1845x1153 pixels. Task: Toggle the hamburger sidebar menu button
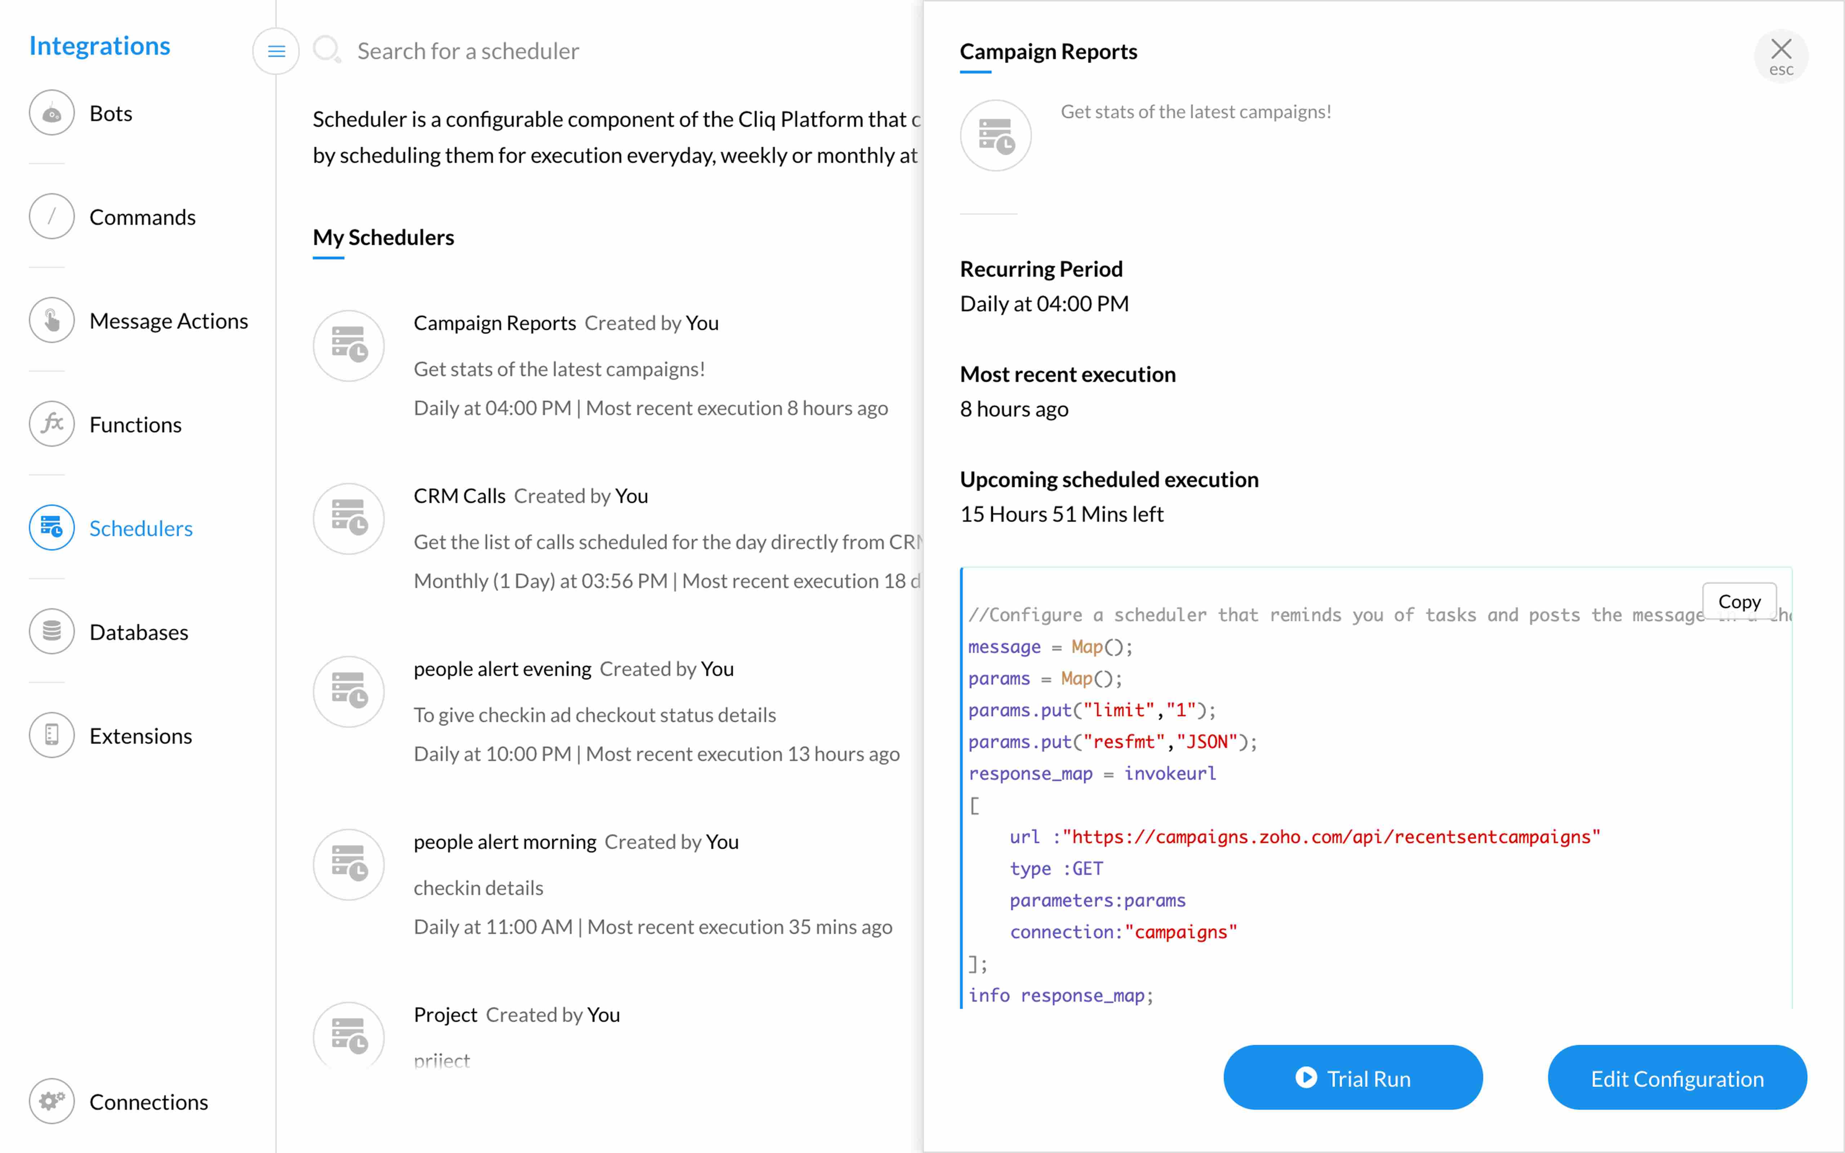pos(276,51)
